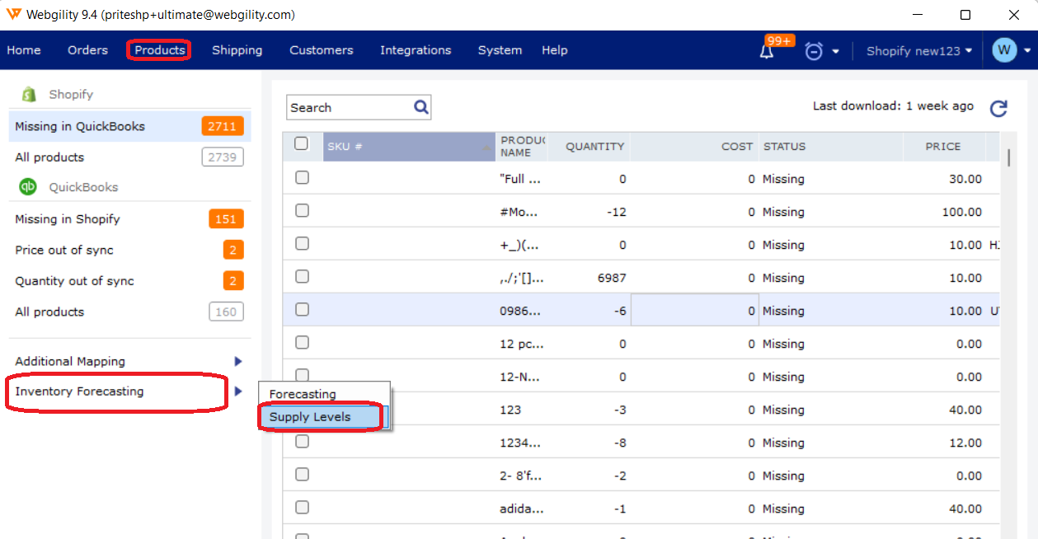Open the Shopify new123 store dropdown

pyautogui.click(x=918, y=50)
